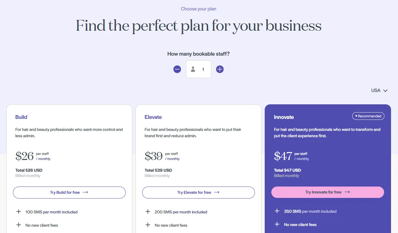The height and width of the screenshot is (233, 398).
Task: Click the Try Elevate for free button
Action: (x=198, y=192)
